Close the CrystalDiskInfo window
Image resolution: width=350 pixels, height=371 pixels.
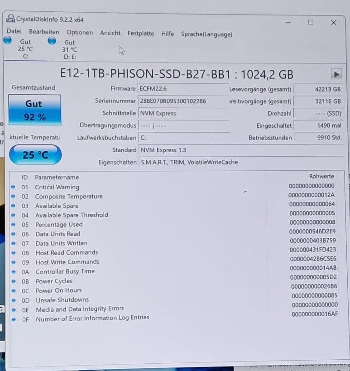point(333,23)
